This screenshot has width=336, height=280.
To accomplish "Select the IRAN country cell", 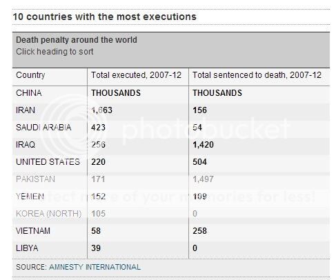I will [x=26, y=110].
